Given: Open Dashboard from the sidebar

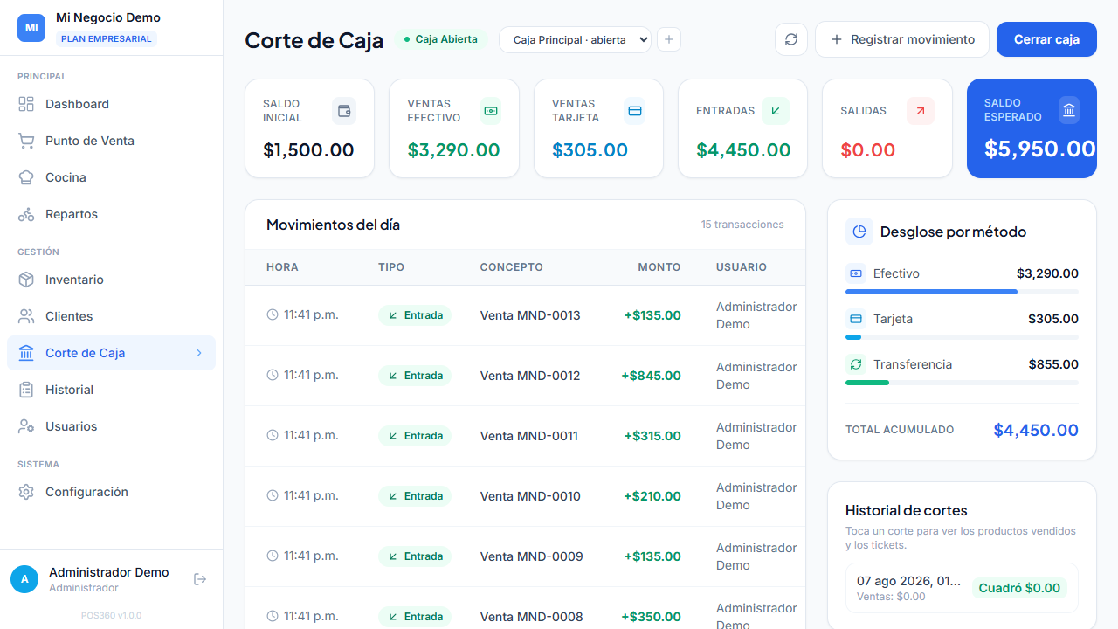Looking at the screenshot, I should point(111,104).
